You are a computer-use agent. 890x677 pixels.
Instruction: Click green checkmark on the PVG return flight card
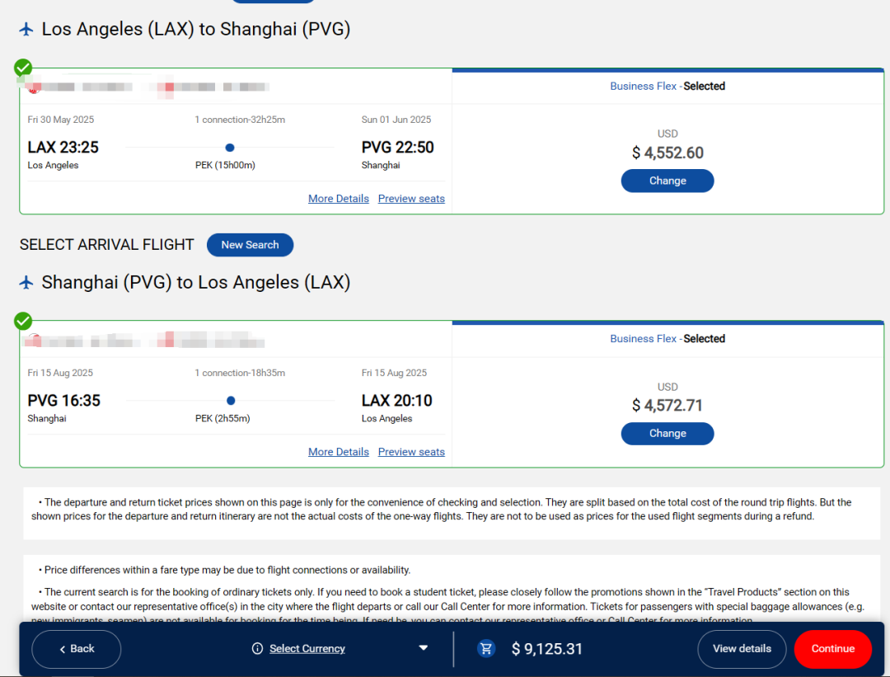click(x=23, y=321)
